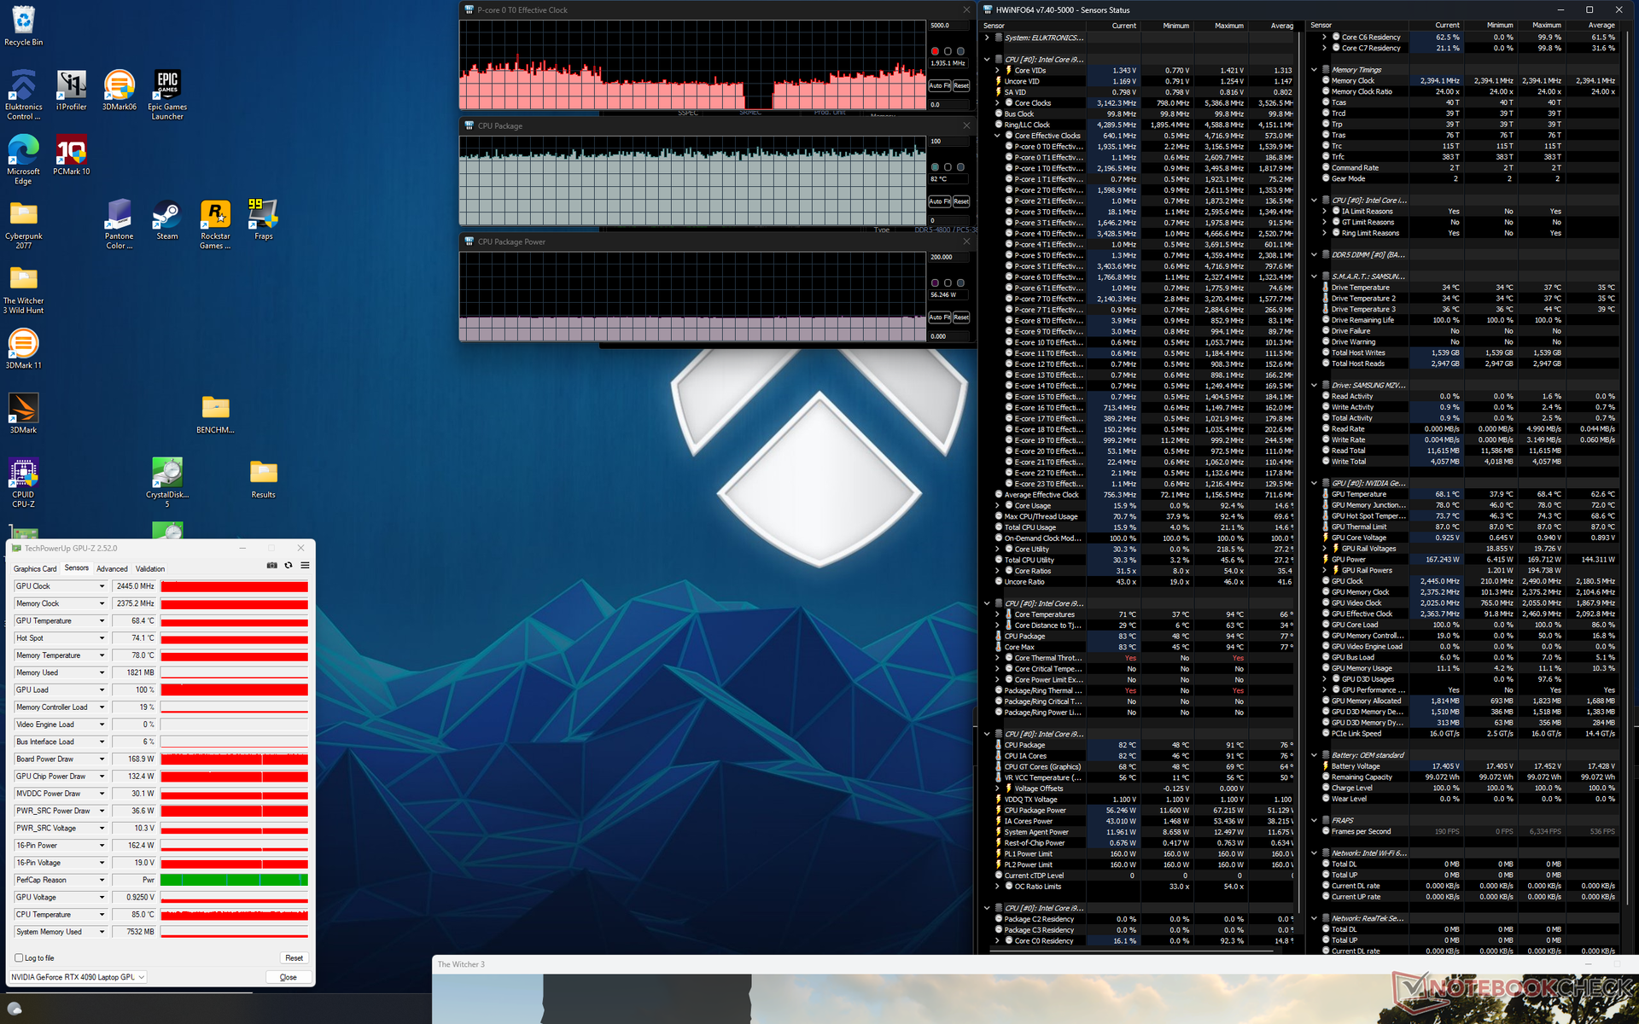Click Auto Fit in CPU Package graph
This screenshot has width=1639, height=1024.
click(x=939, y=201)
